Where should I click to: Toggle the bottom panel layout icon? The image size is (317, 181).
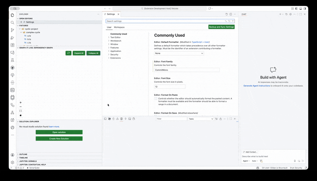(301, 8)
